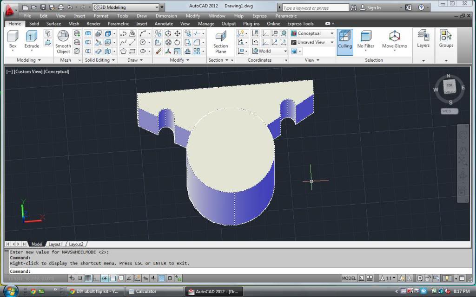Click the Slice solid editing icon

(x=98, y=42)
